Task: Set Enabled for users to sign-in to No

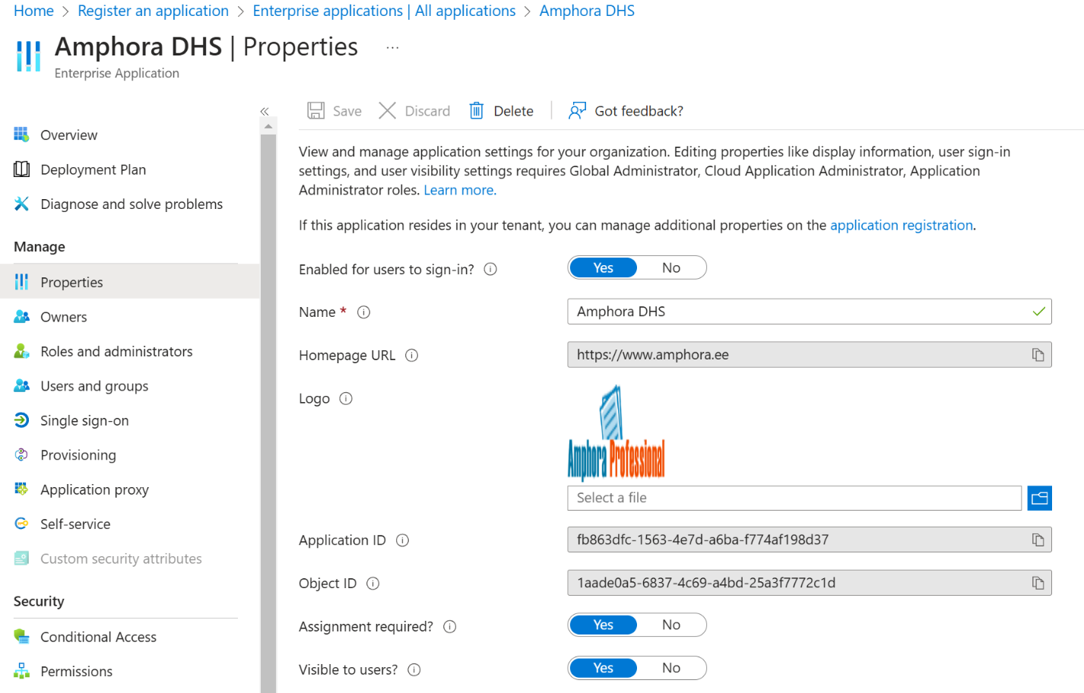Action: [671, 267]
